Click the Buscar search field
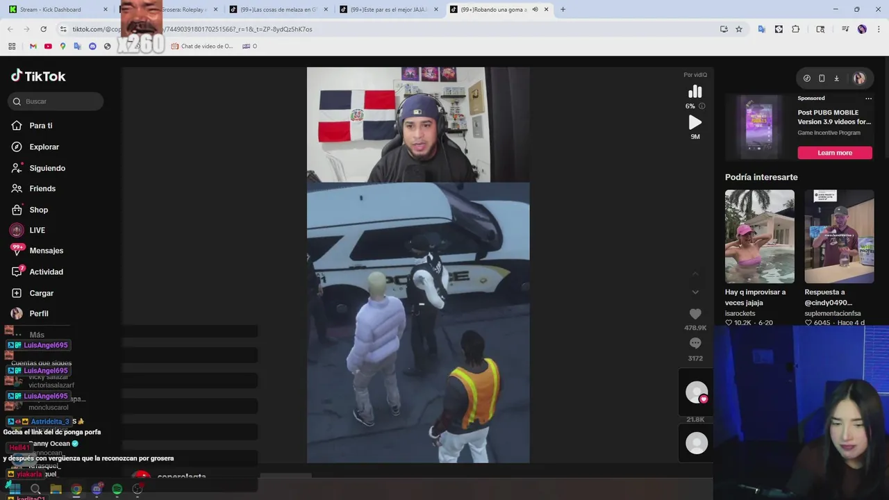This screenshot has height=500, width=889. pos(56,101)
